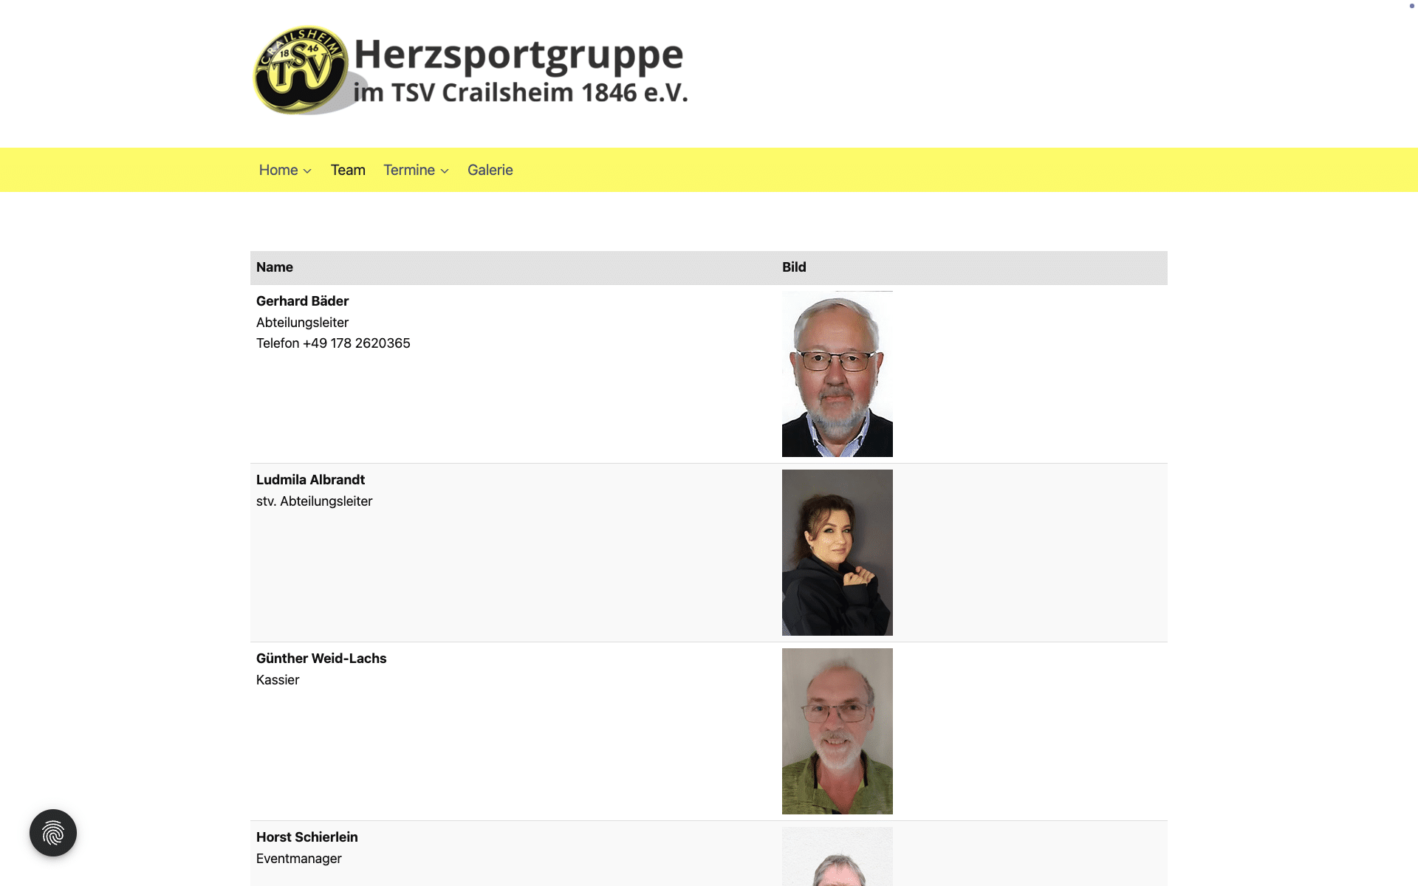
Task: Click the Bild column header
Action: 794,267
